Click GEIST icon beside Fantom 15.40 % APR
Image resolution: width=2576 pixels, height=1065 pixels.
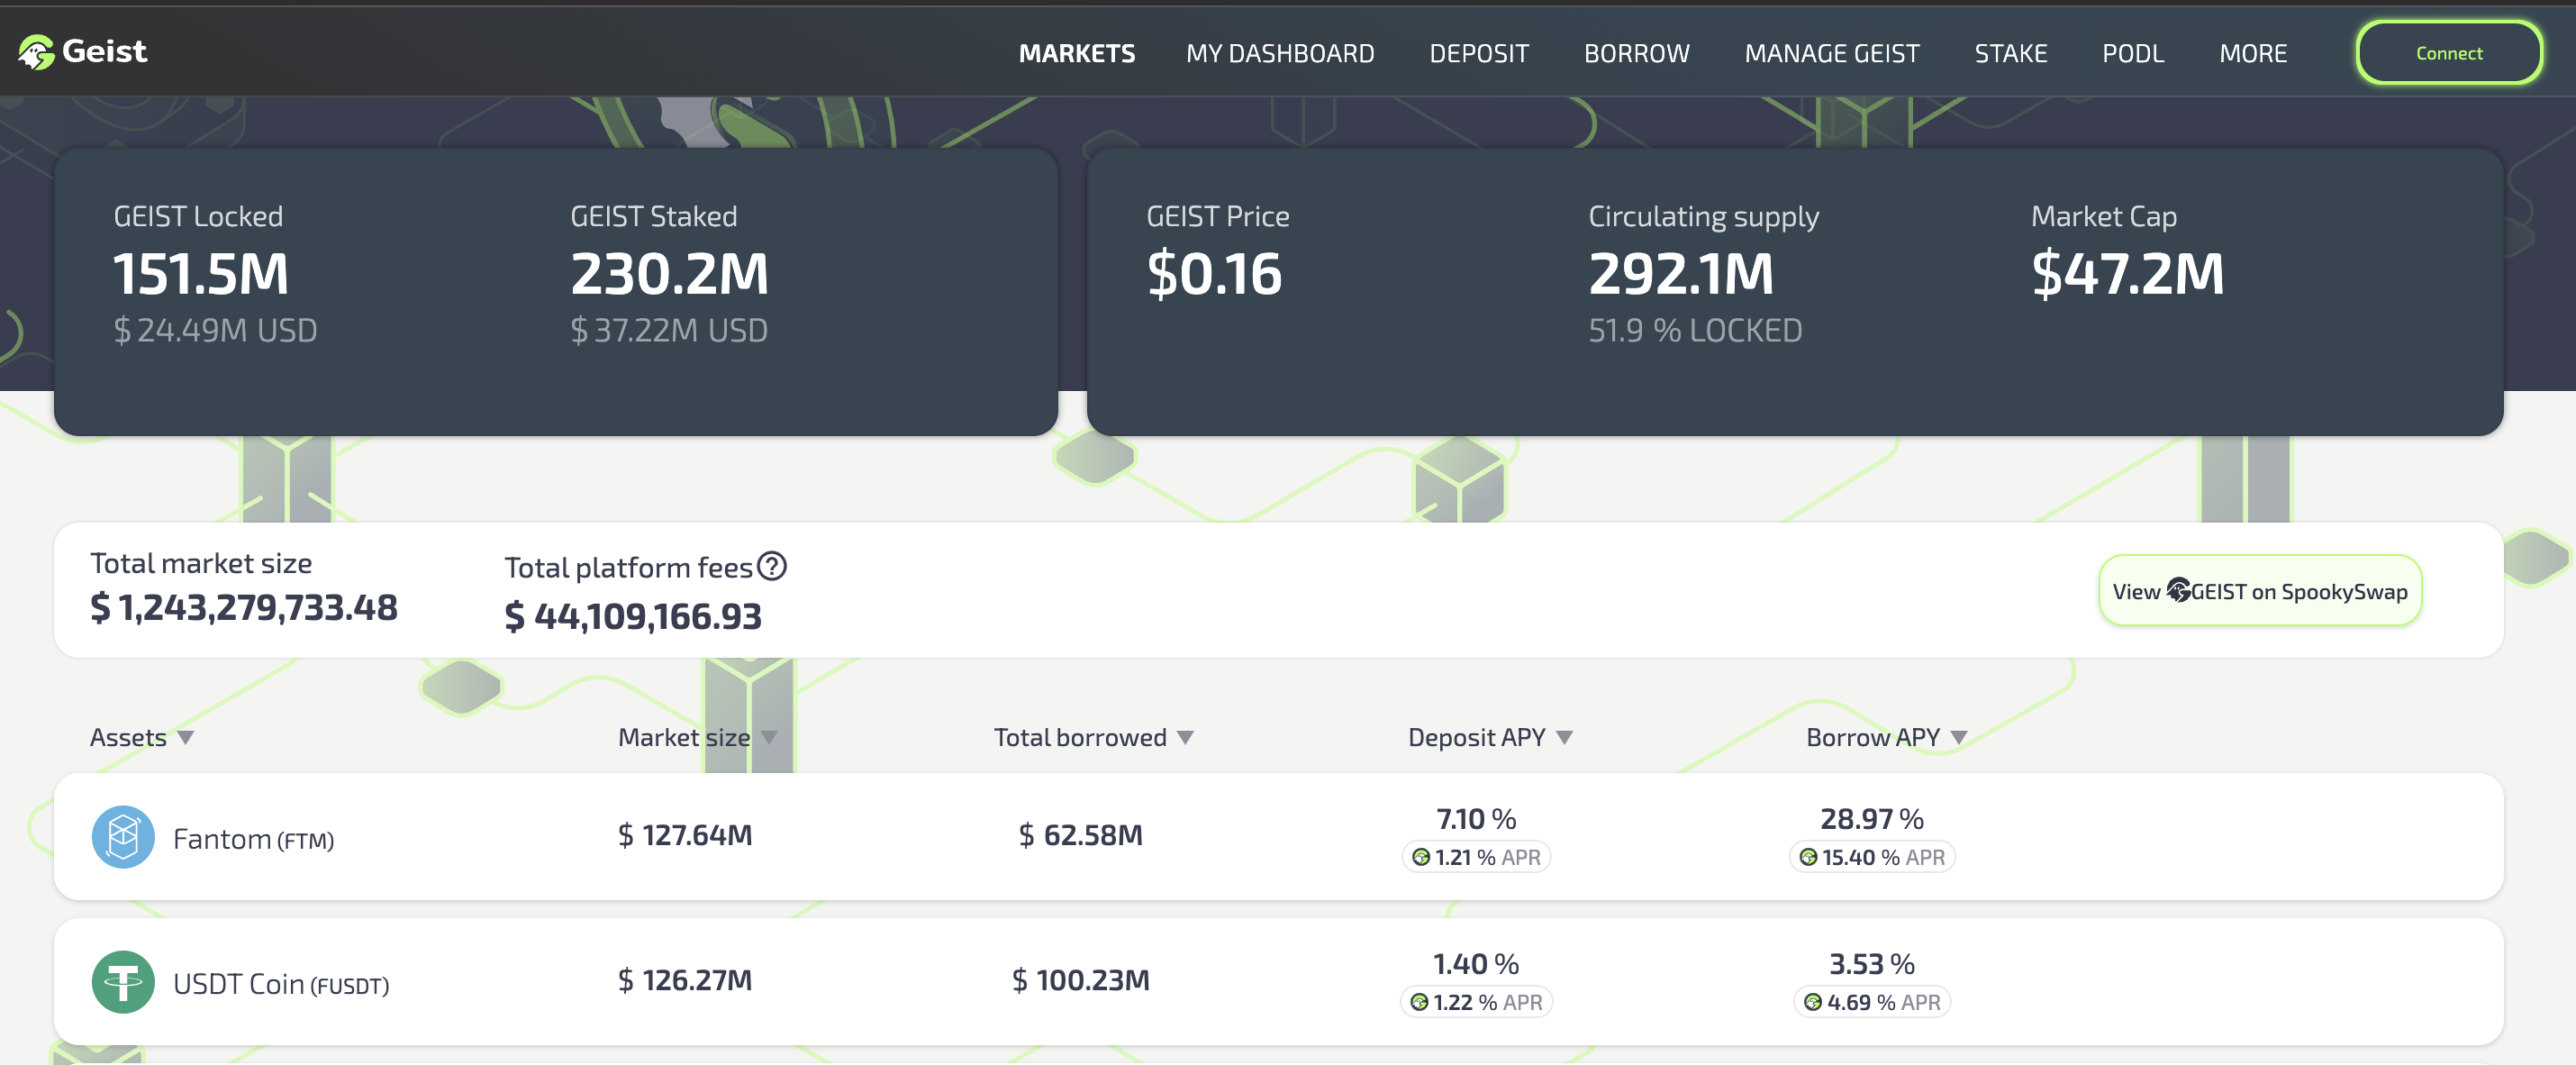click(x=1808, y=857)
